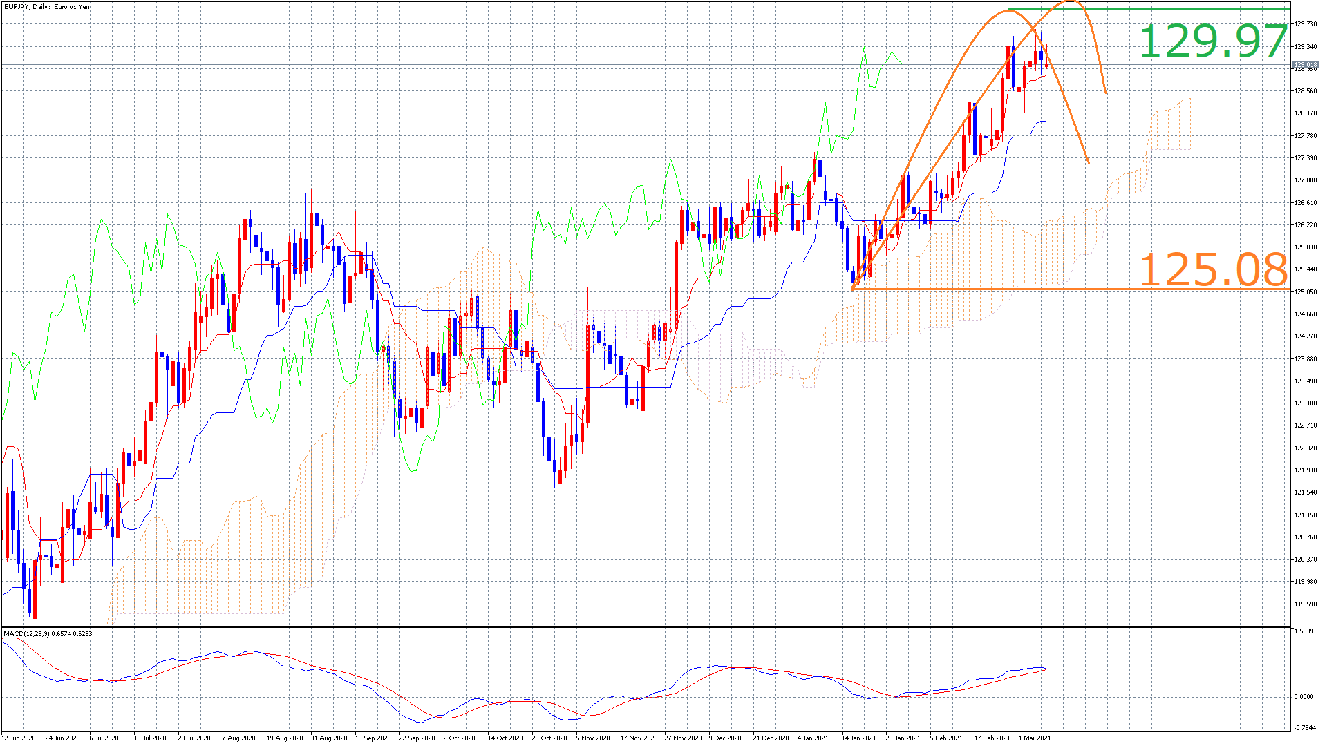Image resolution: width=1327 pixels, height=746 pixels.
Task: Click 123.100 on the price scale
Action: point(1306,403)
